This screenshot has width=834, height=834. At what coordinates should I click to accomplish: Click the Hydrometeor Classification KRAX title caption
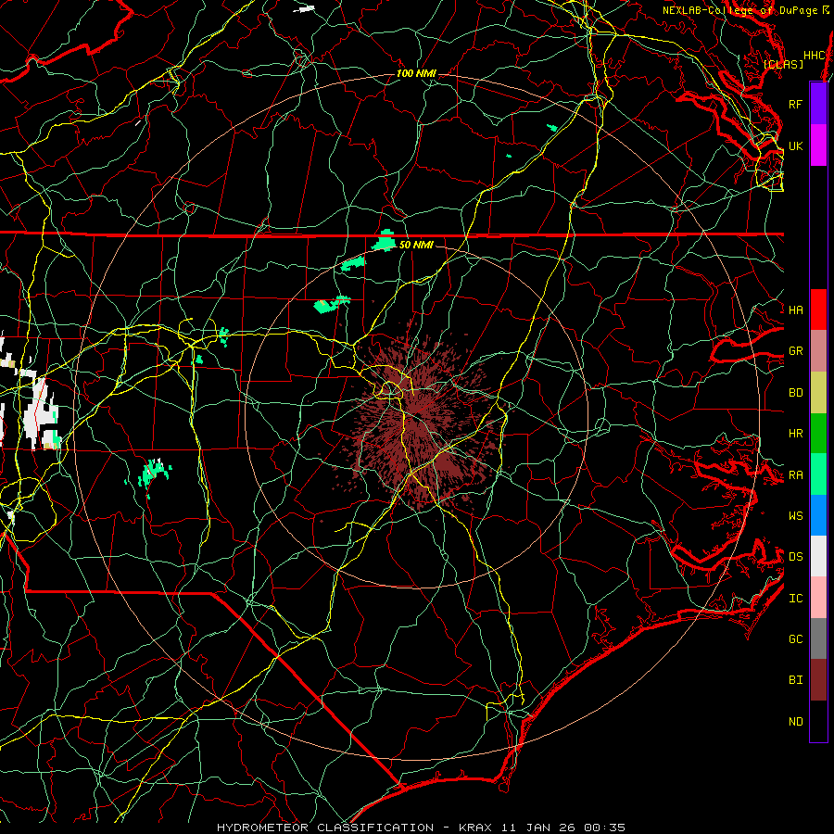coord(421,828)
